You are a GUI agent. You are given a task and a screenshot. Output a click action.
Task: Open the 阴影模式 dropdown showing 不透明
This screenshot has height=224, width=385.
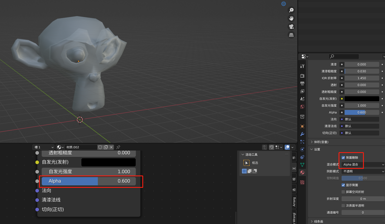[363, 171]
